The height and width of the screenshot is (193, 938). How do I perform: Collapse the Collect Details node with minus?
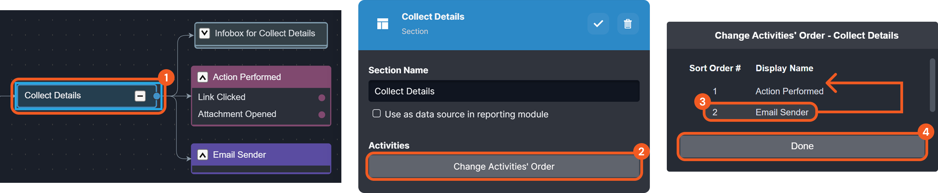pos(140,96)
